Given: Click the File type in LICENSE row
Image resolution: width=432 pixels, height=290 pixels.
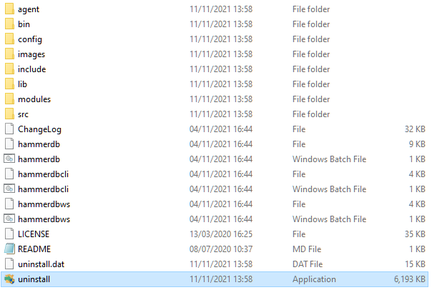Looking at the screenshot, I should 299,234.
